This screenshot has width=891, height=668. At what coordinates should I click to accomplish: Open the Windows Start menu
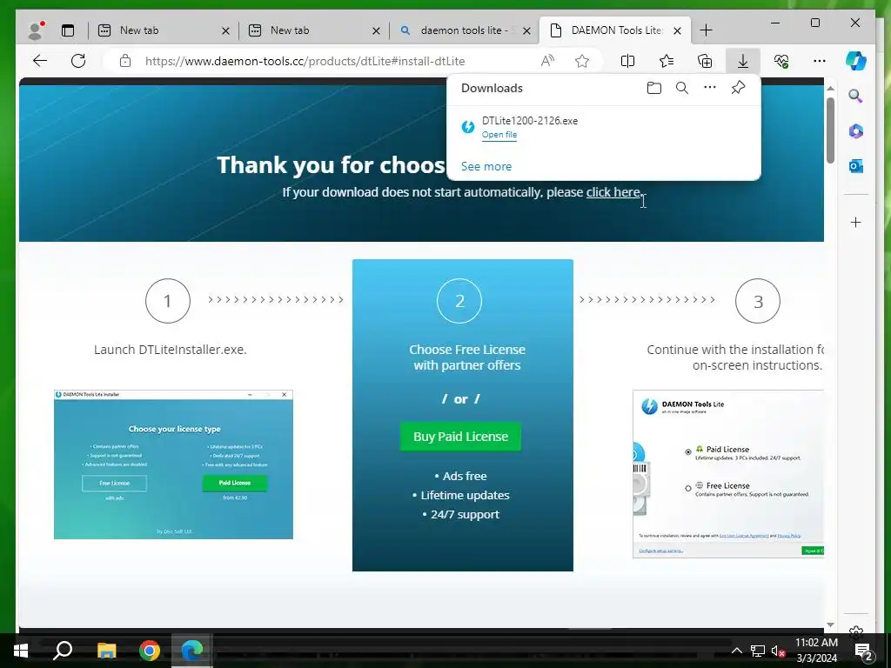tap(21, 651)
